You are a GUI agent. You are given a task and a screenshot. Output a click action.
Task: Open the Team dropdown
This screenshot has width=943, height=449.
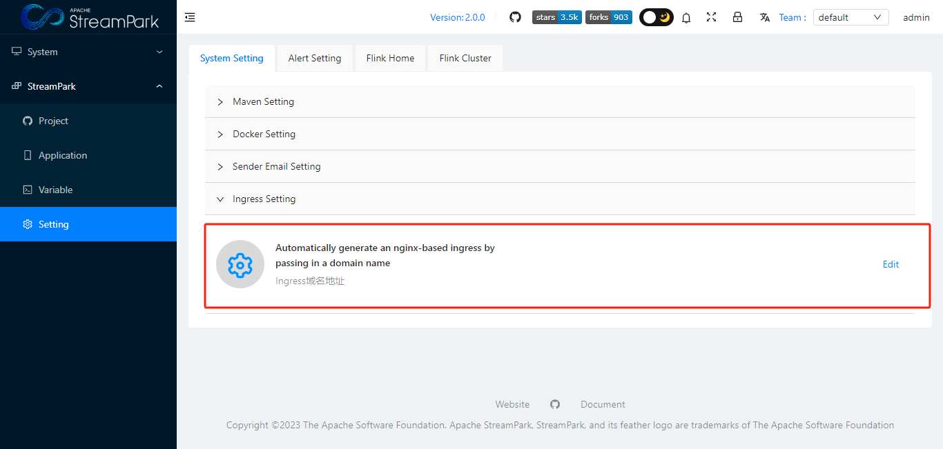tap(850, 17)
